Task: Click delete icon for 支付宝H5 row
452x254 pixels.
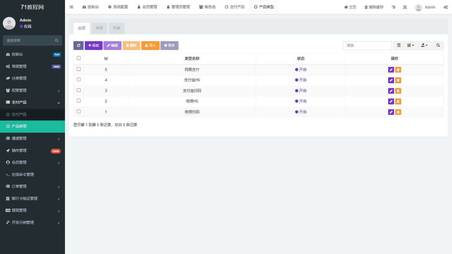Action: click(x=398, y=80)
